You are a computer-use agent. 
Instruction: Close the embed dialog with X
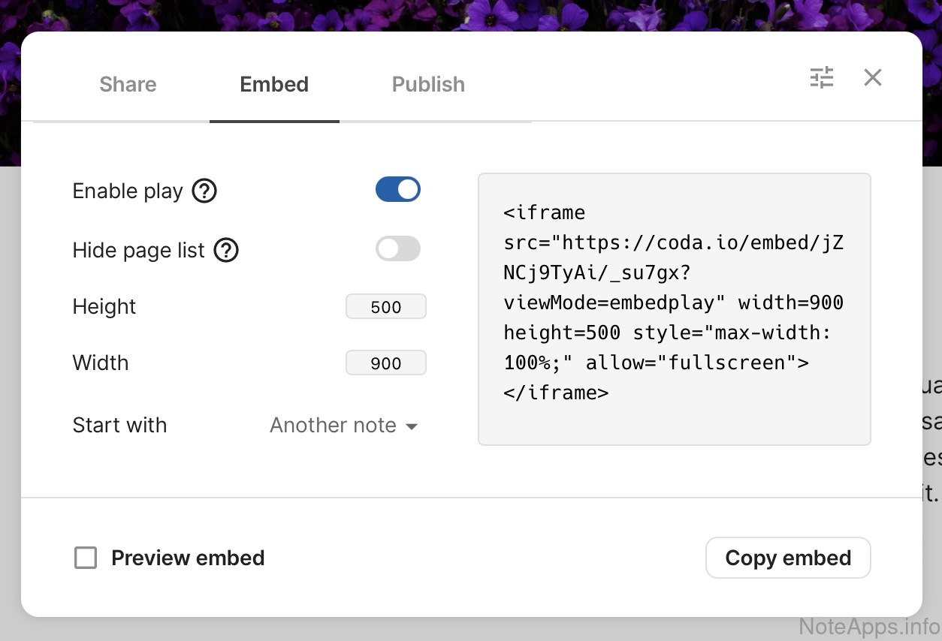pos(872,77)
